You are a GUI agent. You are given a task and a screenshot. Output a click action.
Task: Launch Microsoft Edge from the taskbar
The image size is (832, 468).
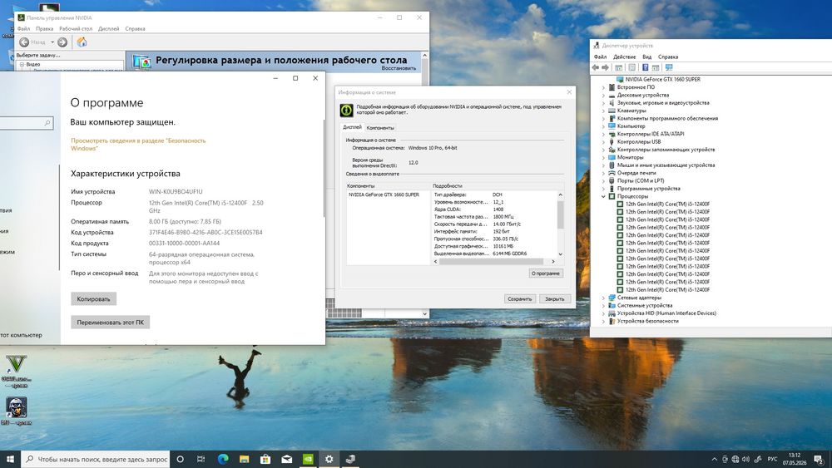click(x=223, y=459)
